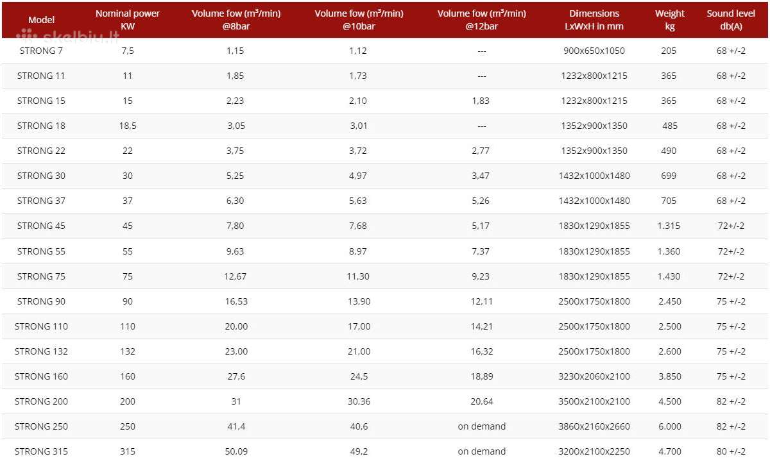This screenshot has width=770, height=461.
Task: Click the 9,63 flow value at 8bar
Action: pos(235,251)
